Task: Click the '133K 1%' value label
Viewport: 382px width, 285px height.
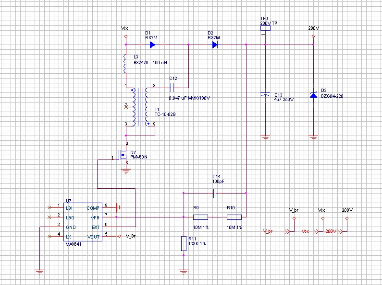Action: click(197, 244)
